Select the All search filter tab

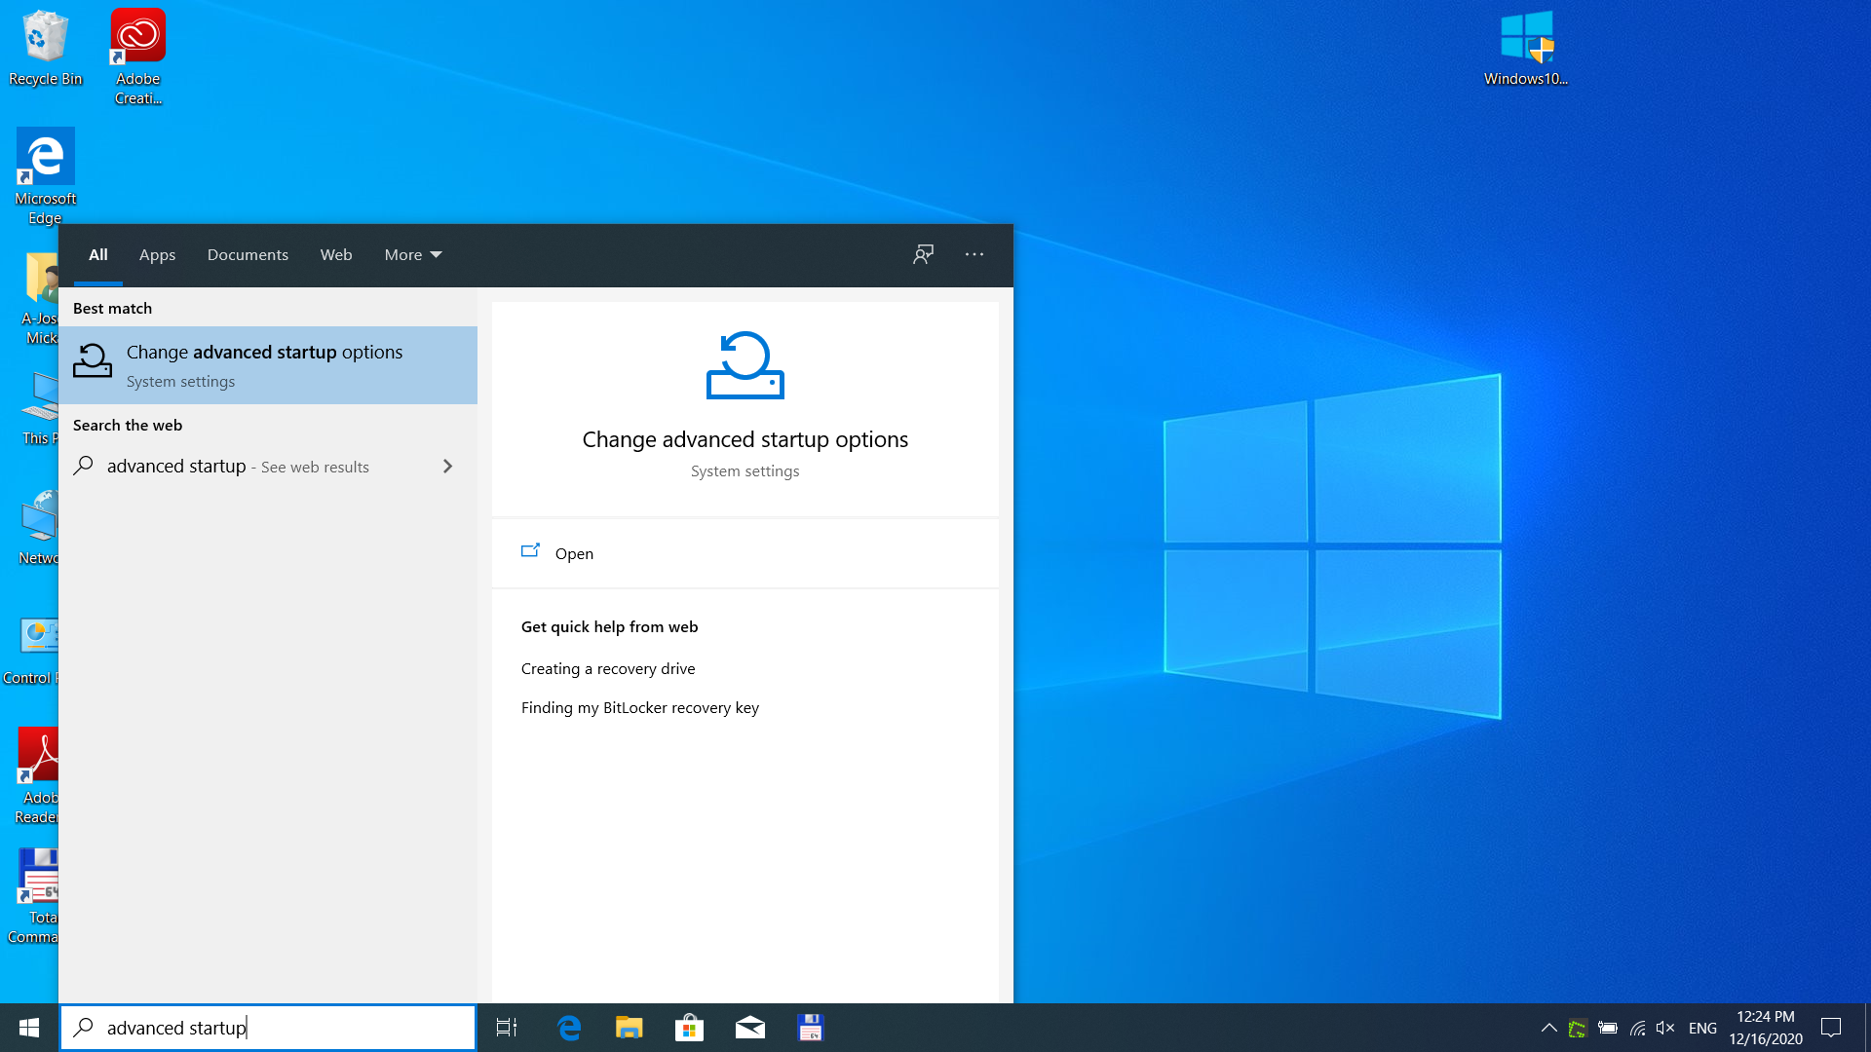coord(97,254)
